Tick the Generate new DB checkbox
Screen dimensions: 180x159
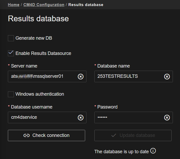click(11, 38)
